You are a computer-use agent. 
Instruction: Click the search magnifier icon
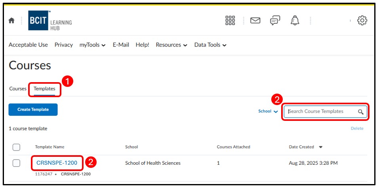click(360, 112)
